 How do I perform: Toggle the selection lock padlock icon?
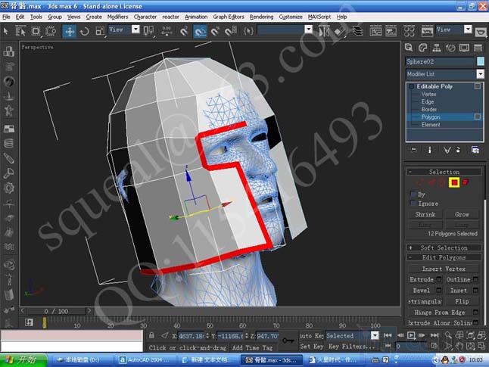coord(151,335)
